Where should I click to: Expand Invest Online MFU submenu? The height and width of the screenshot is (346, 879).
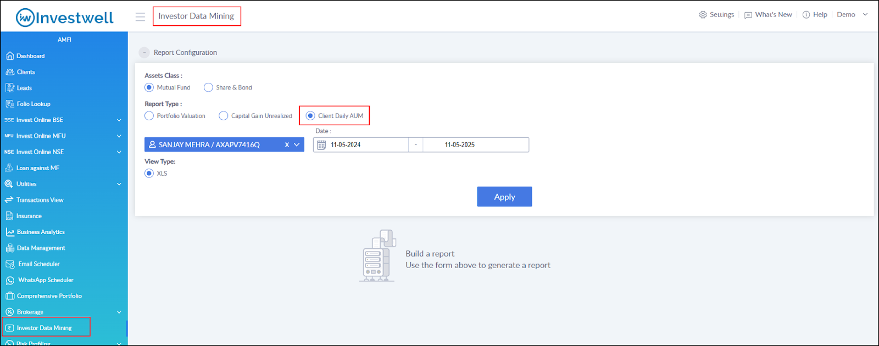[x=119, y=136]
